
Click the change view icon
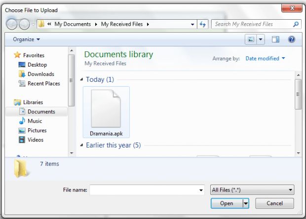[x=252, y=39]
